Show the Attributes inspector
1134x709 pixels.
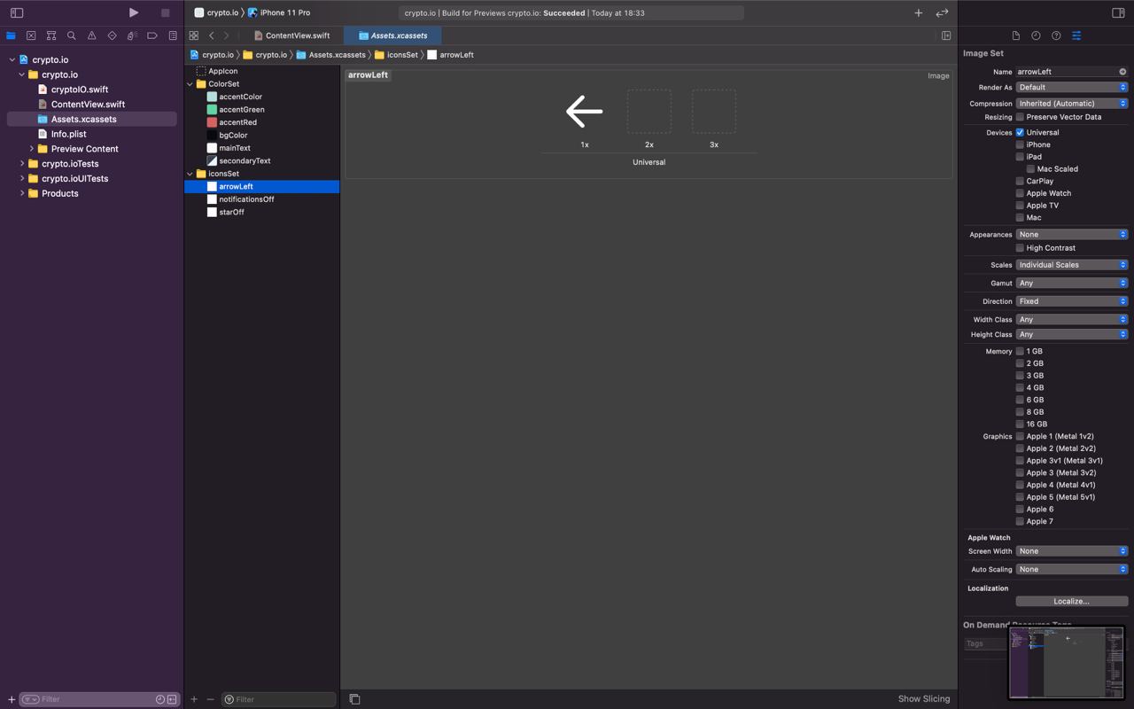[x=1076, y=35]
